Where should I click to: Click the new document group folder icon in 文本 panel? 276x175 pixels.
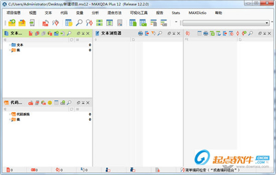(x=56, y=33)
